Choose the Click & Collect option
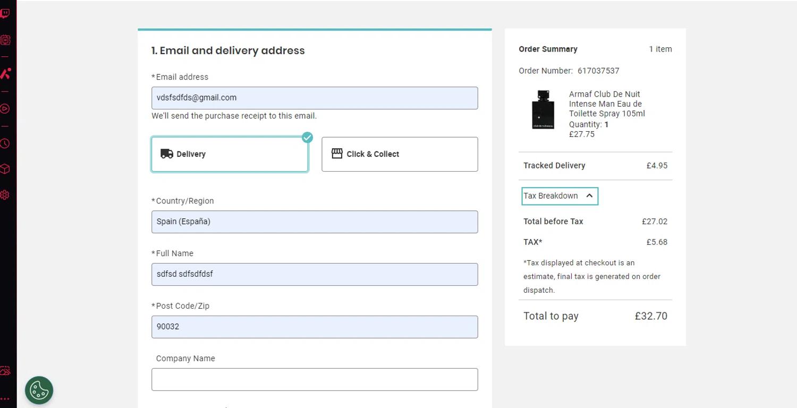 (x=400, y=154)
